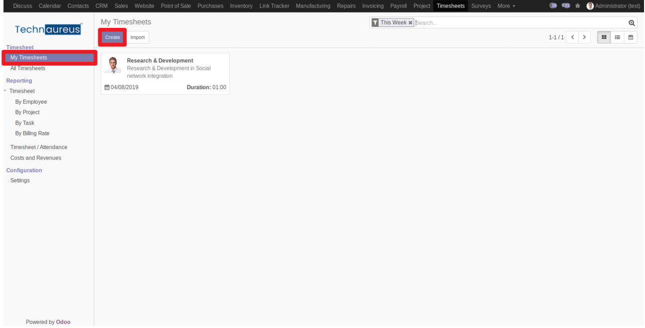645x328 pixels.
Task: Open Administrator (test) user menu
Action: 613,6
